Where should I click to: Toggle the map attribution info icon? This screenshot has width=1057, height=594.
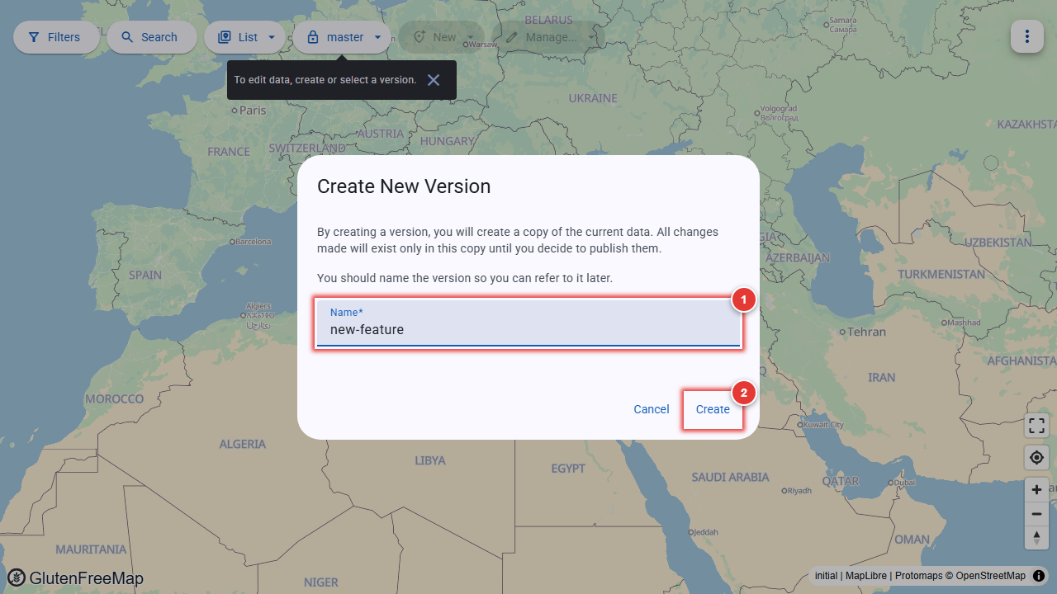point(1039,576)
